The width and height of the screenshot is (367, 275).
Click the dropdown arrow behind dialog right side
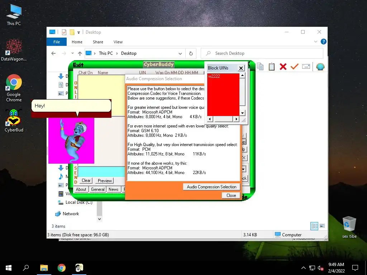[243, 169]
